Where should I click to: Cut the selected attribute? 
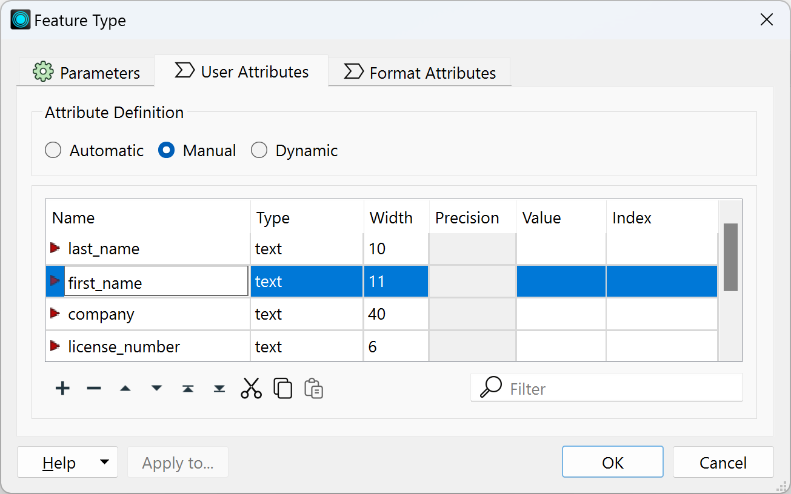pos(251,387)
